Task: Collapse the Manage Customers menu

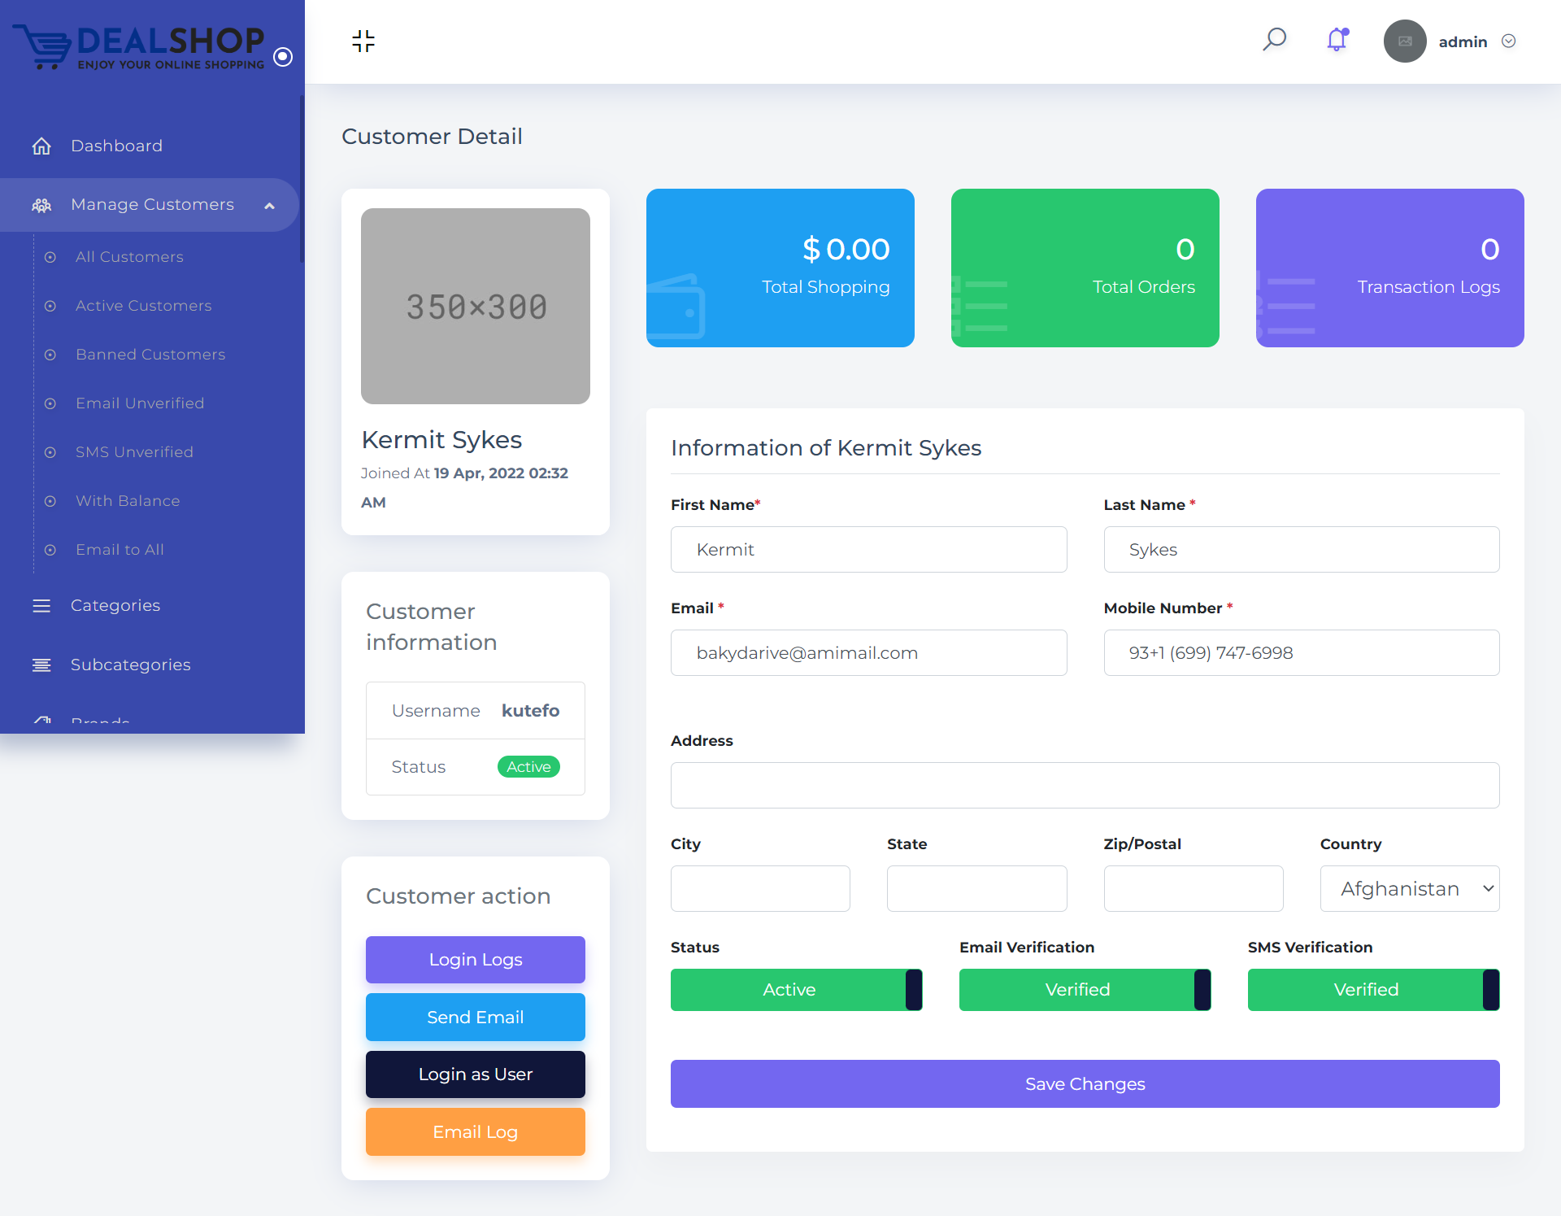Action: click(x=269, y=206)
